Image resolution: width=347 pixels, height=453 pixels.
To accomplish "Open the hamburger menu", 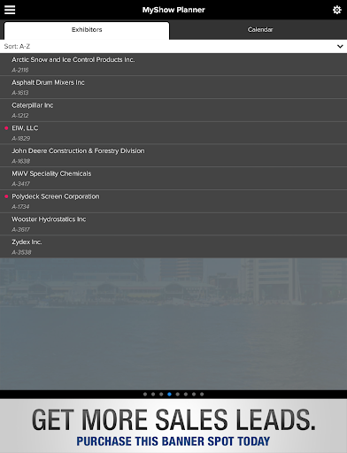I will (x=10, y=10).
